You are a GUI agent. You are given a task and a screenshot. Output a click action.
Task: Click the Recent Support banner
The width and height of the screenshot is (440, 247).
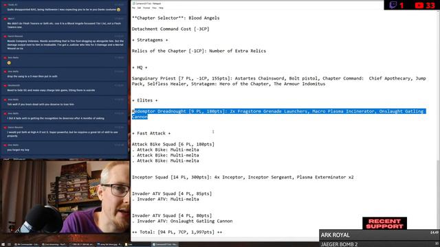coord(384,224)
